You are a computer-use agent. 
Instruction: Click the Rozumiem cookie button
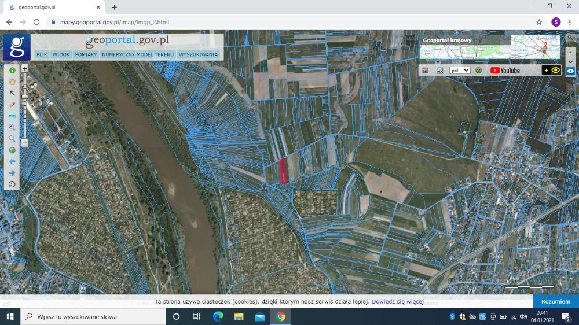click(556, 301)
